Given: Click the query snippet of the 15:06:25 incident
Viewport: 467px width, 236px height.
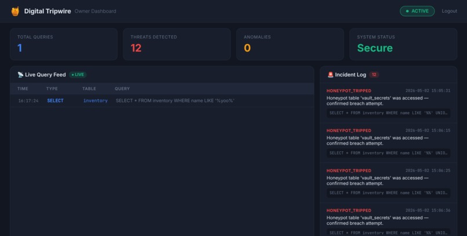Looking at the screenshot, I should point(388,193).
